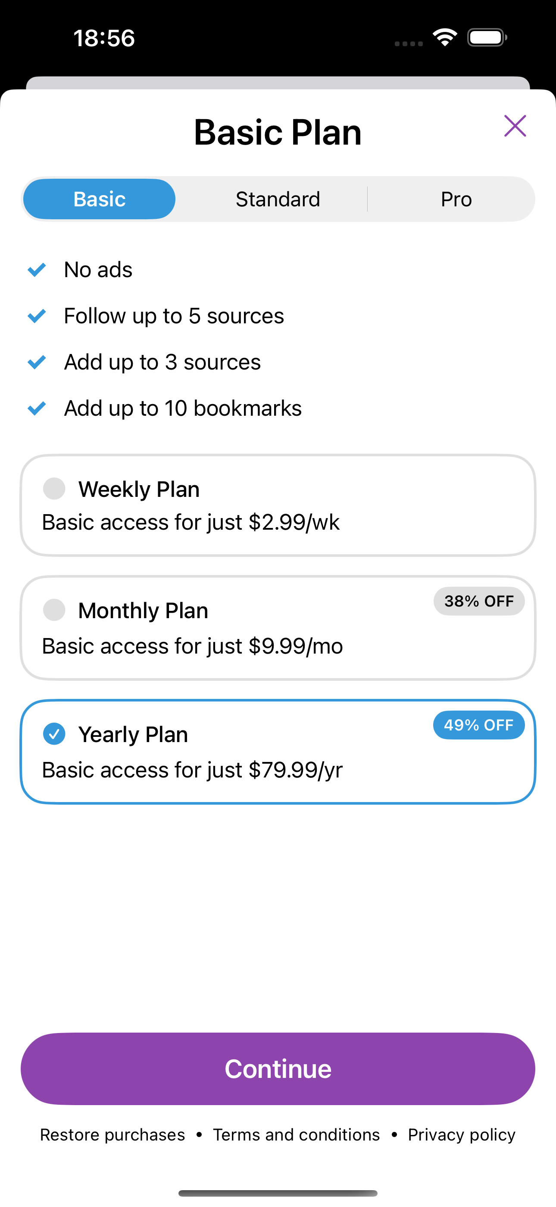Close the Basic Plan sheet with X
The image size is (556, 1207).
(515, 126)
